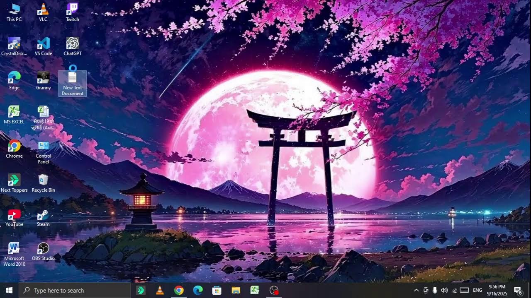Open Next Toppers from the taskbar
Screen dimensions: 531x298
(x=141, y=290)
